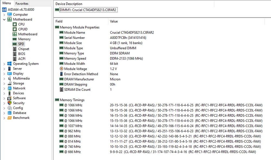The width and height of the screenshot is (271, 160).
Task: Select the @ 666 MHz timing row
Action: click(72, 152)
